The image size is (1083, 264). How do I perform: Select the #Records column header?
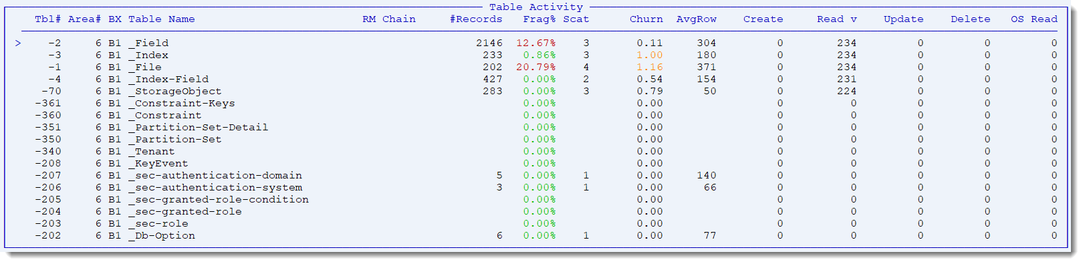476,19
